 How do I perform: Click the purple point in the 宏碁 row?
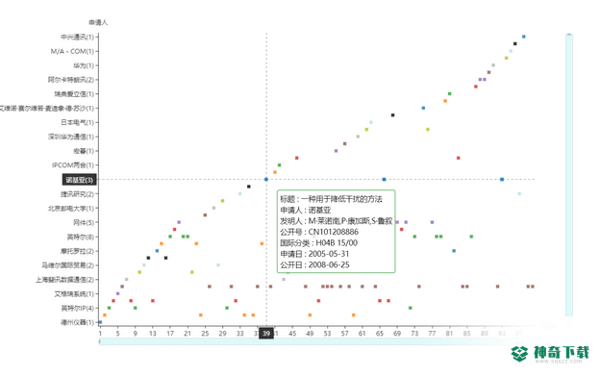[x=336, y=151]
